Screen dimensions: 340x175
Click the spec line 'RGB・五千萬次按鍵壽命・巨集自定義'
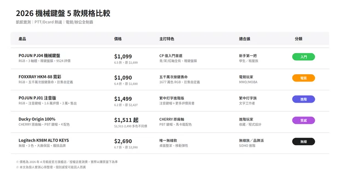pos(46,82)
